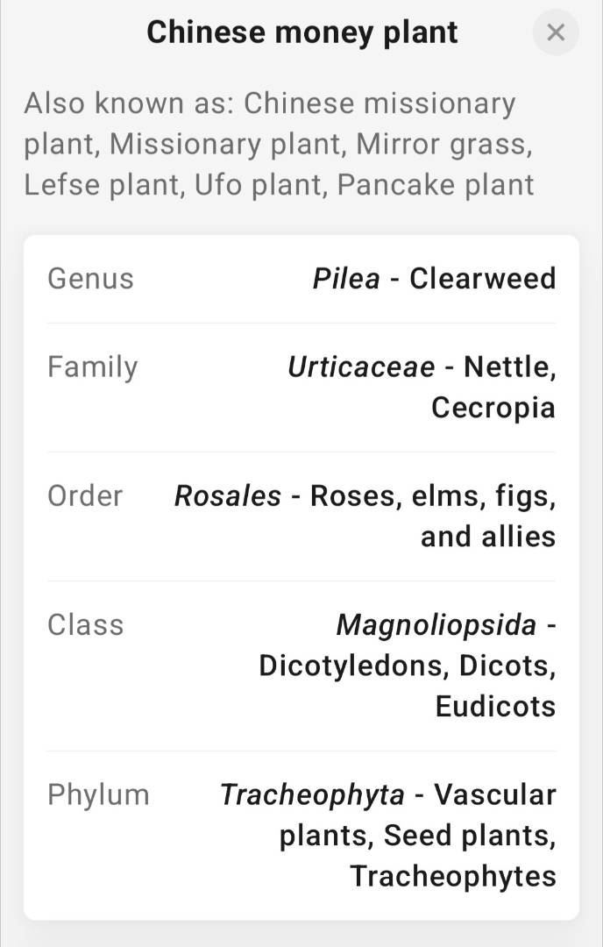Tap the Clearweed common name
This screenshot has width=603, height=947.
[482, 279]
